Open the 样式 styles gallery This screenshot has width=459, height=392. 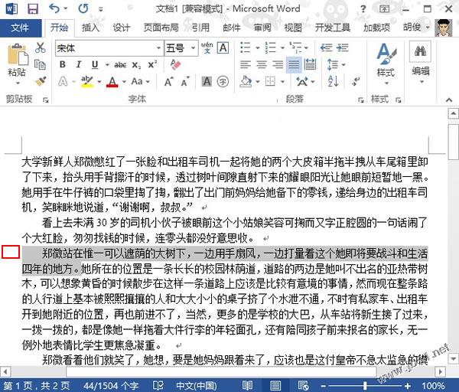[386, 64]
